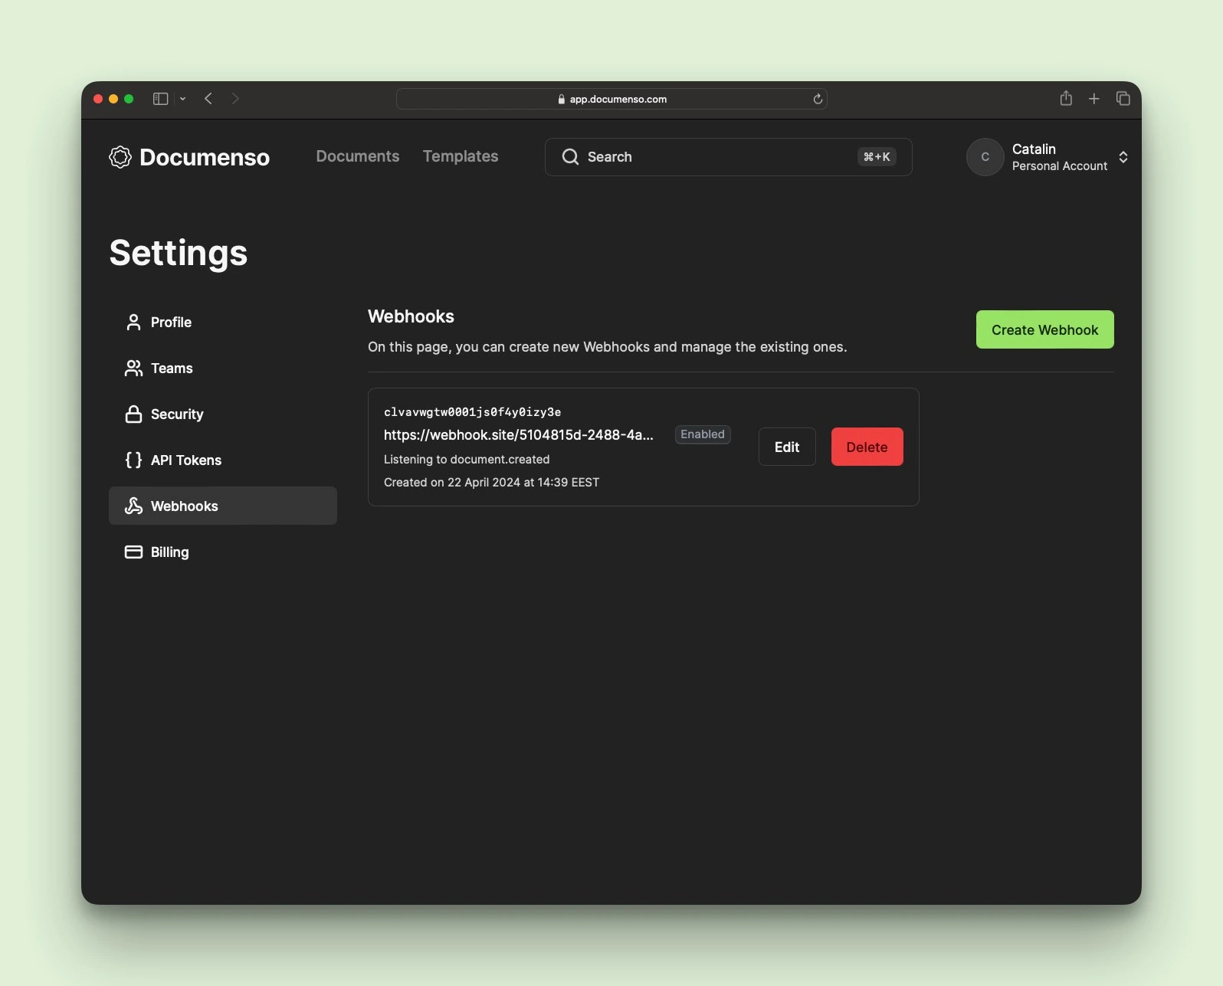Click the Profile person icon in sidebar

point(133,323)
